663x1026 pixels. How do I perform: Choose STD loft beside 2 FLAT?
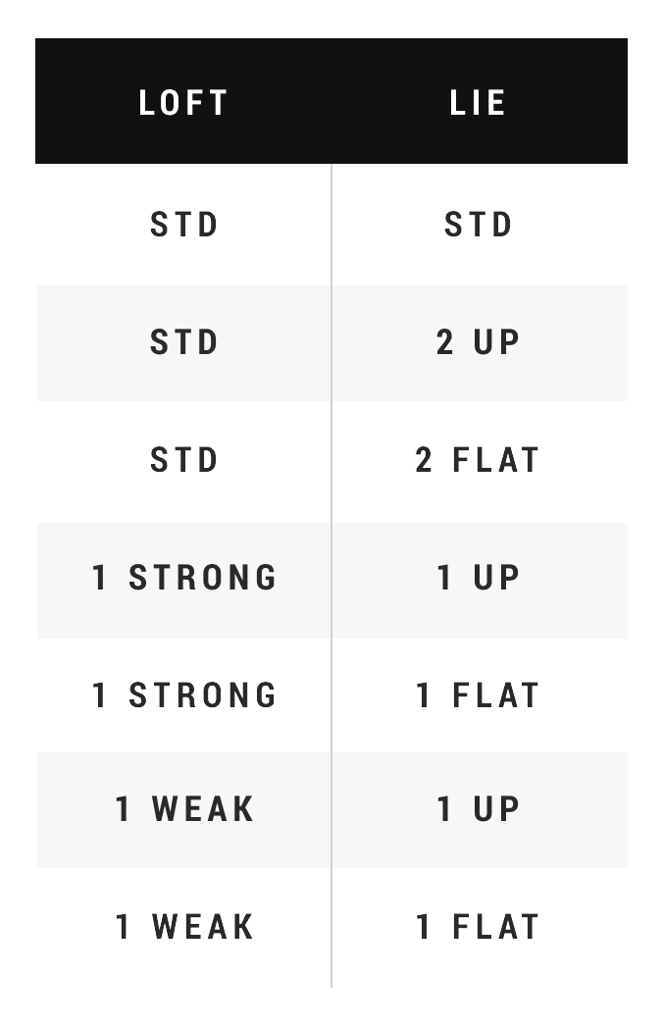coord(184,460)
